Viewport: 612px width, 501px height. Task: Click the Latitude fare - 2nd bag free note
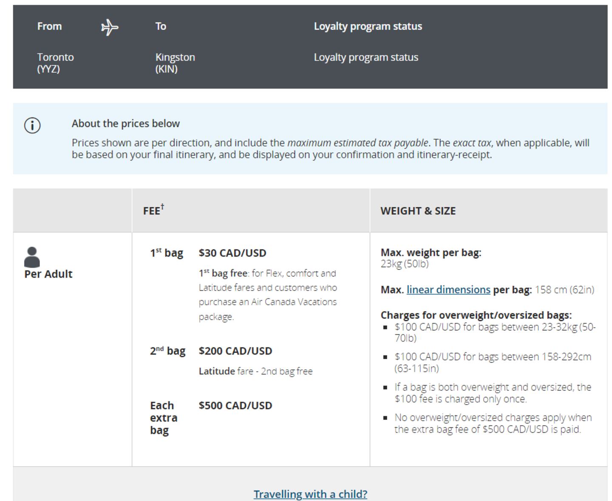255,371
